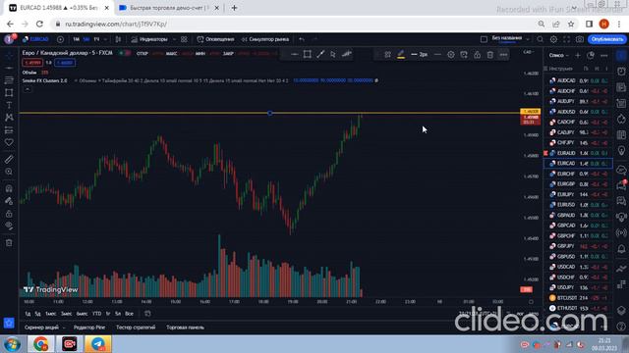The height and width of the screenshot is (353, 629).
Task: Open line style selector in drawing toolbar
Action: click(437, 55)
